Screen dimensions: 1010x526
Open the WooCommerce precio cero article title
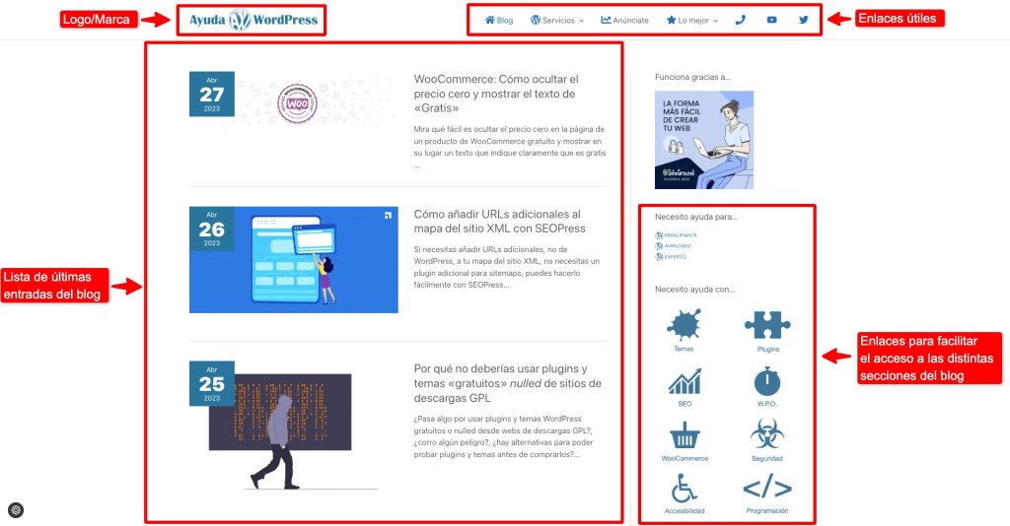click(x=496, y=94)
